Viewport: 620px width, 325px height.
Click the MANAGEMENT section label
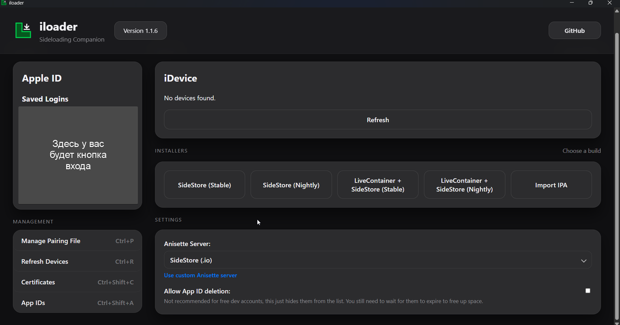33,222
